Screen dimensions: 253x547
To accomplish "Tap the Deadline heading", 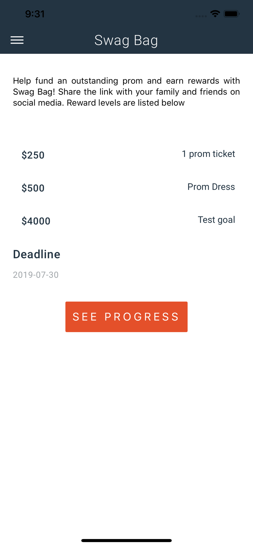I will point(37,254).
